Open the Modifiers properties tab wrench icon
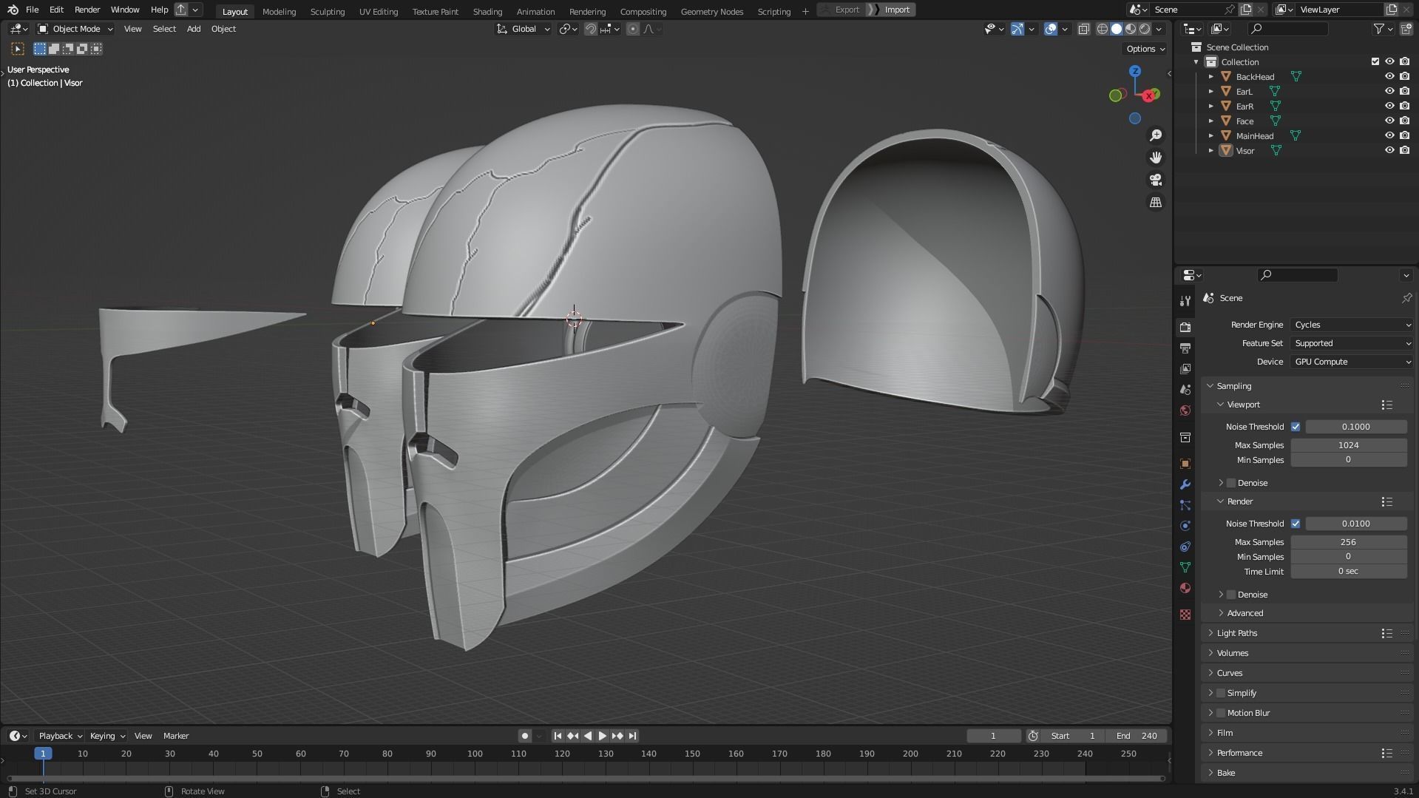 pyautogui.click(x=1185, y=484)
